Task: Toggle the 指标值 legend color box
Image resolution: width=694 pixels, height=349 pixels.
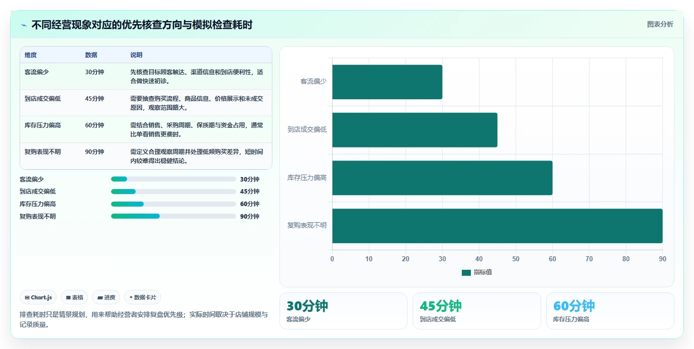Action: click(x=466, y=272)
